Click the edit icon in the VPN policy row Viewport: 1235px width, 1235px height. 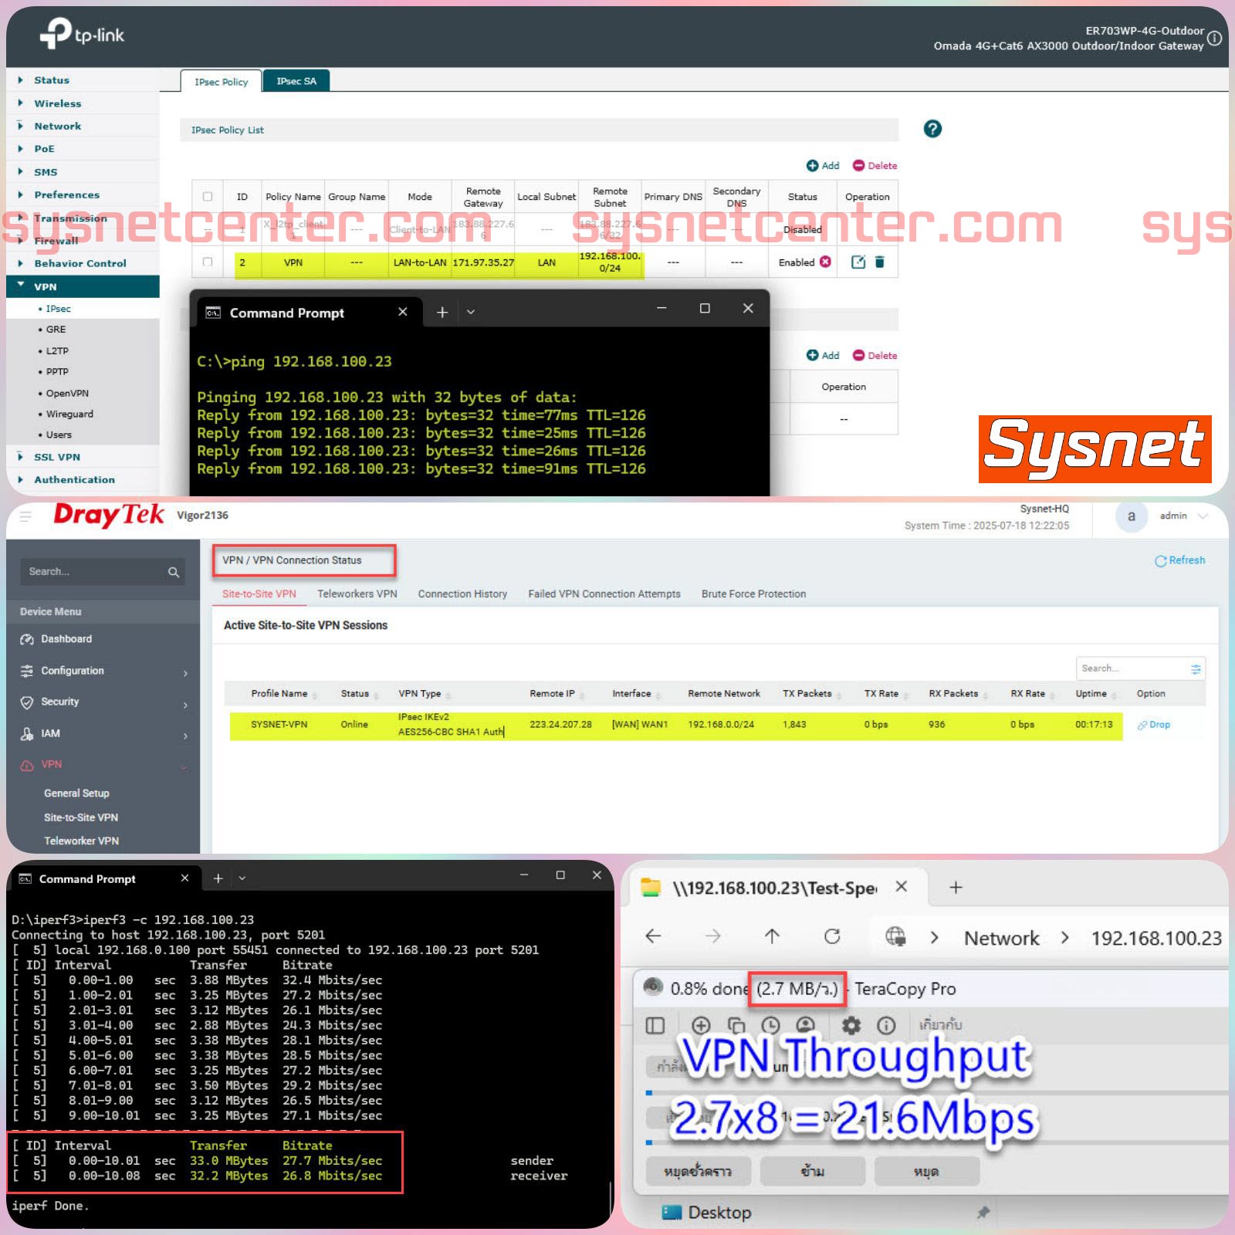coord(858,262)
